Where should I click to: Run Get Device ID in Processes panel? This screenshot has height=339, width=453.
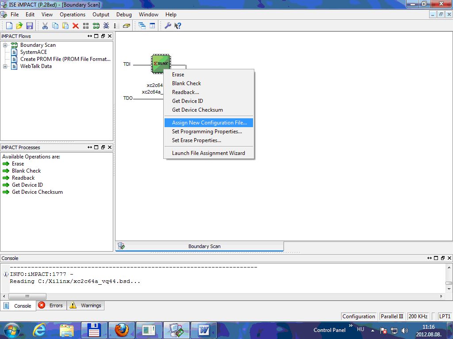tap(27, 185)
